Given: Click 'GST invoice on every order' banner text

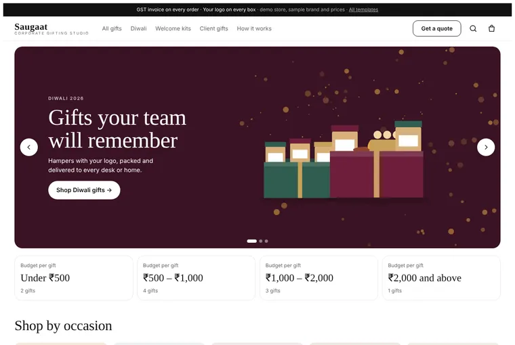Looking at the screenshot, I should click(x=167, y=9).
